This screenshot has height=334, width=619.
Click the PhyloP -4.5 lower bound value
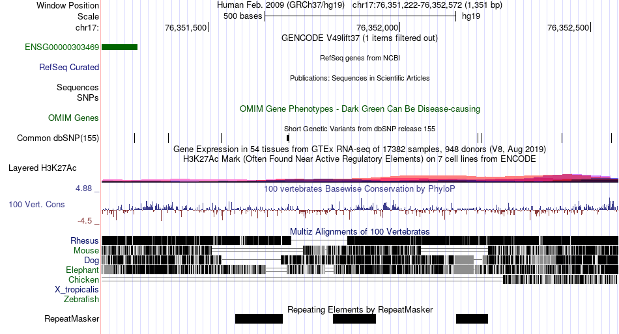coord(85,221)
